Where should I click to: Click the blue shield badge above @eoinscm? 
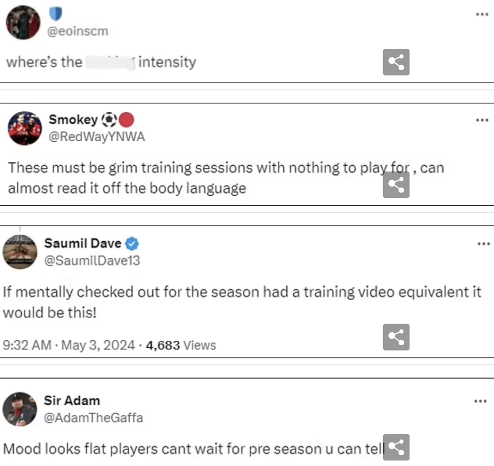(56, 14)
